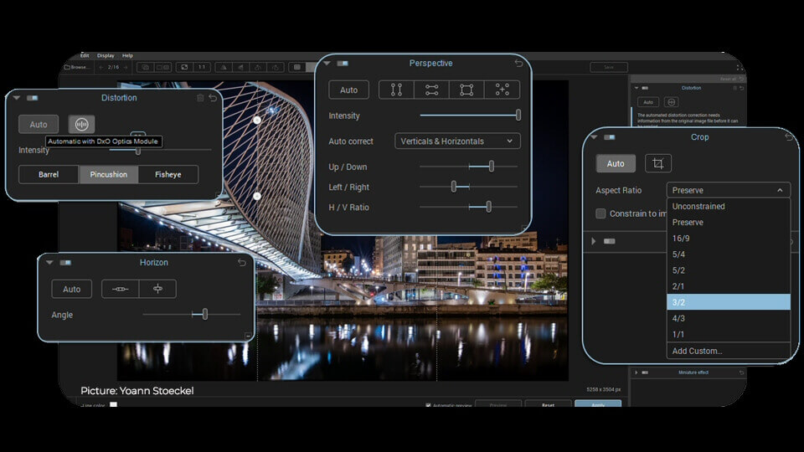Screen dimensions: 804x452
Task: Activate the manual crop tool icon
Action: (x=658, y=163)
